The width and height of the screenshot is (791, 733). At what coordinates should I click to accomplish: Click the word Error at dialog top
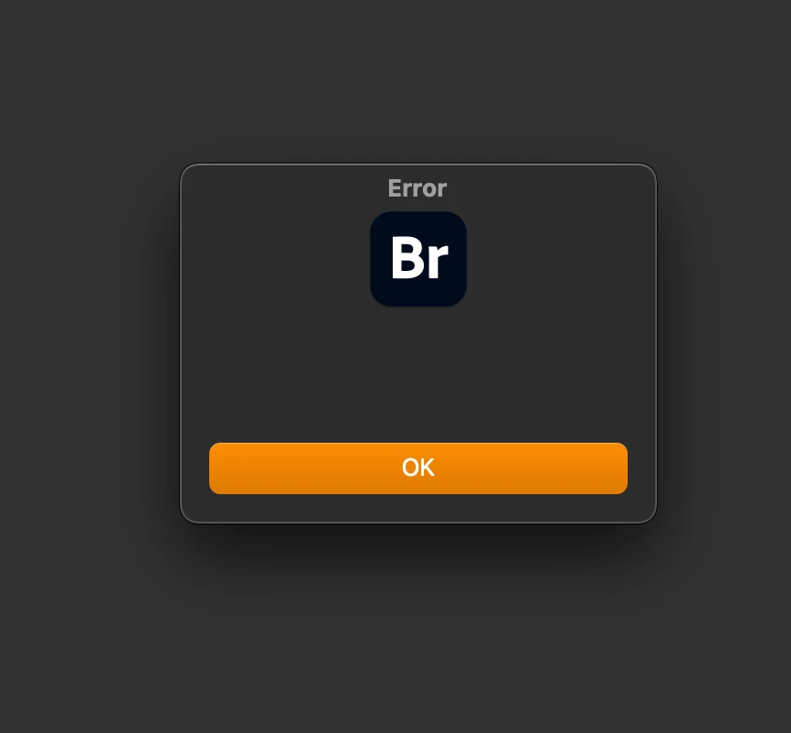(418, 188)
